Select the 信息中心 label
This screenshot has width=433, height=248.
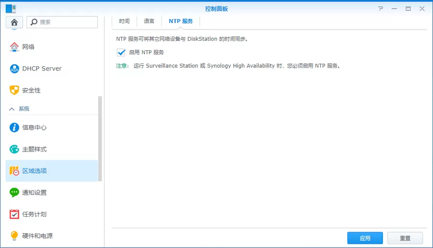(x=34, y=128)
